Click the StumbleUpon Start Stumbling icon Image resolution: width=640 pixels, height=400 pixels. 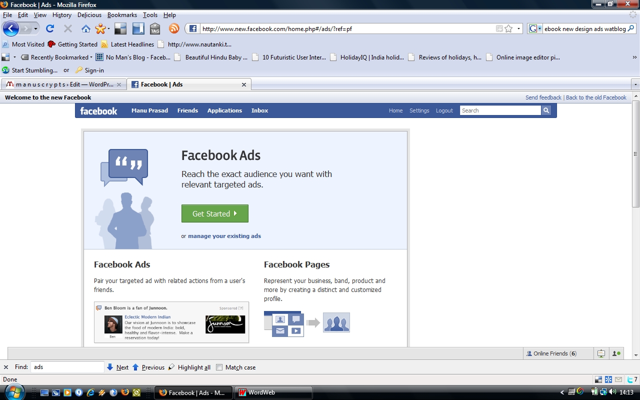[x=5, y=70]
